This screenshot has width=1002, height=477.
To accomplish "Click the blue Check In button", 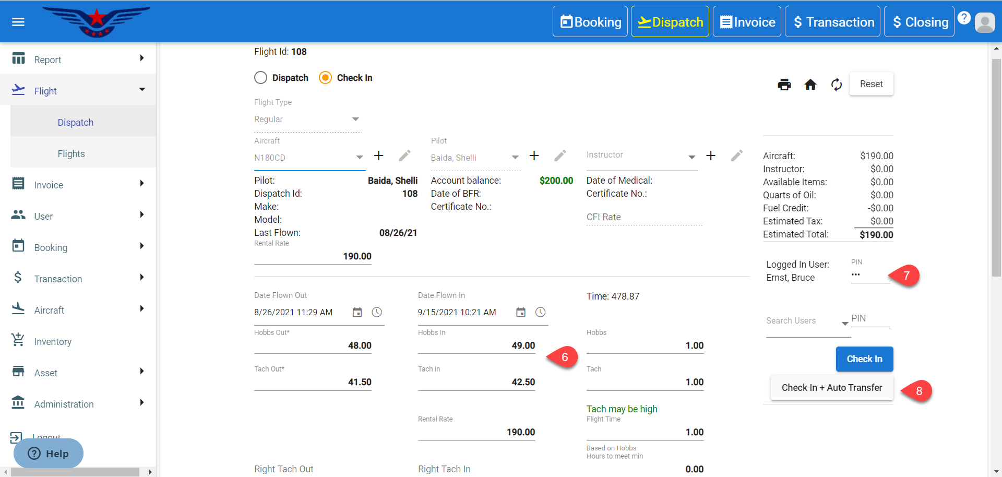I will coord(864,359).
